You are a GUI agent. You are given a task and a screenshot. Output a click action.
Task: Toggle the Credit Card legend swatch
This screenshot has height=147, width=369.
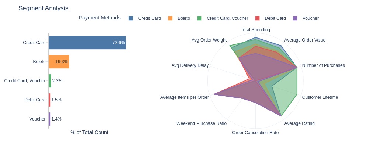(131, 18)
